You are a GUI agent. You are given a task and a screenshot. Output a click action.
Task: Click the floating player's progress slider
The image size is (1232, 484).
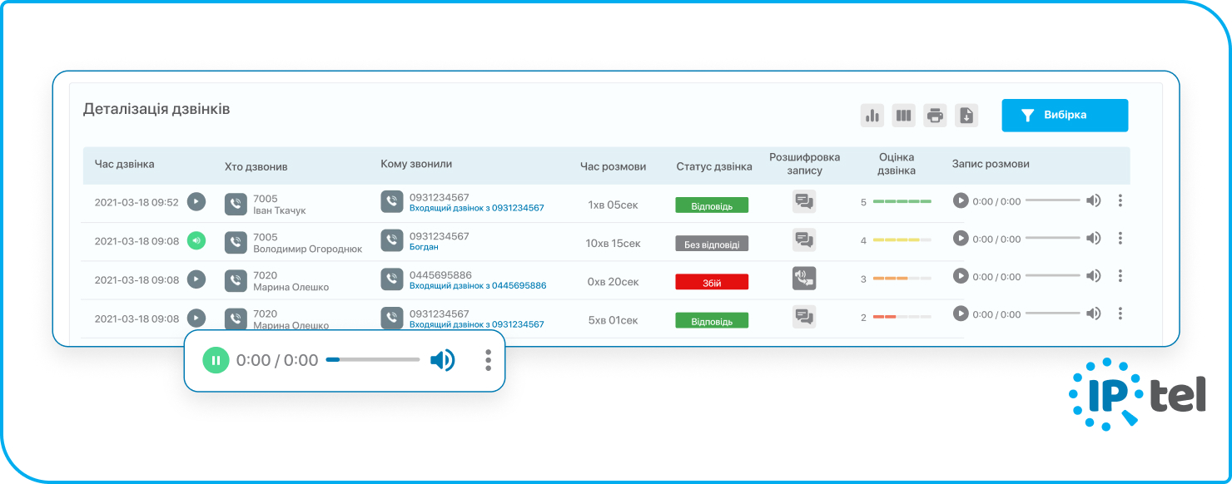tap(373, 360)
